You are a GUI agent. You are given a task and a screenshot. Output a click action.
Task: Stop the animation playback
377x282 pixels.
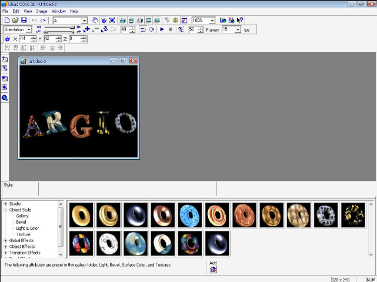tap(171, 29)
